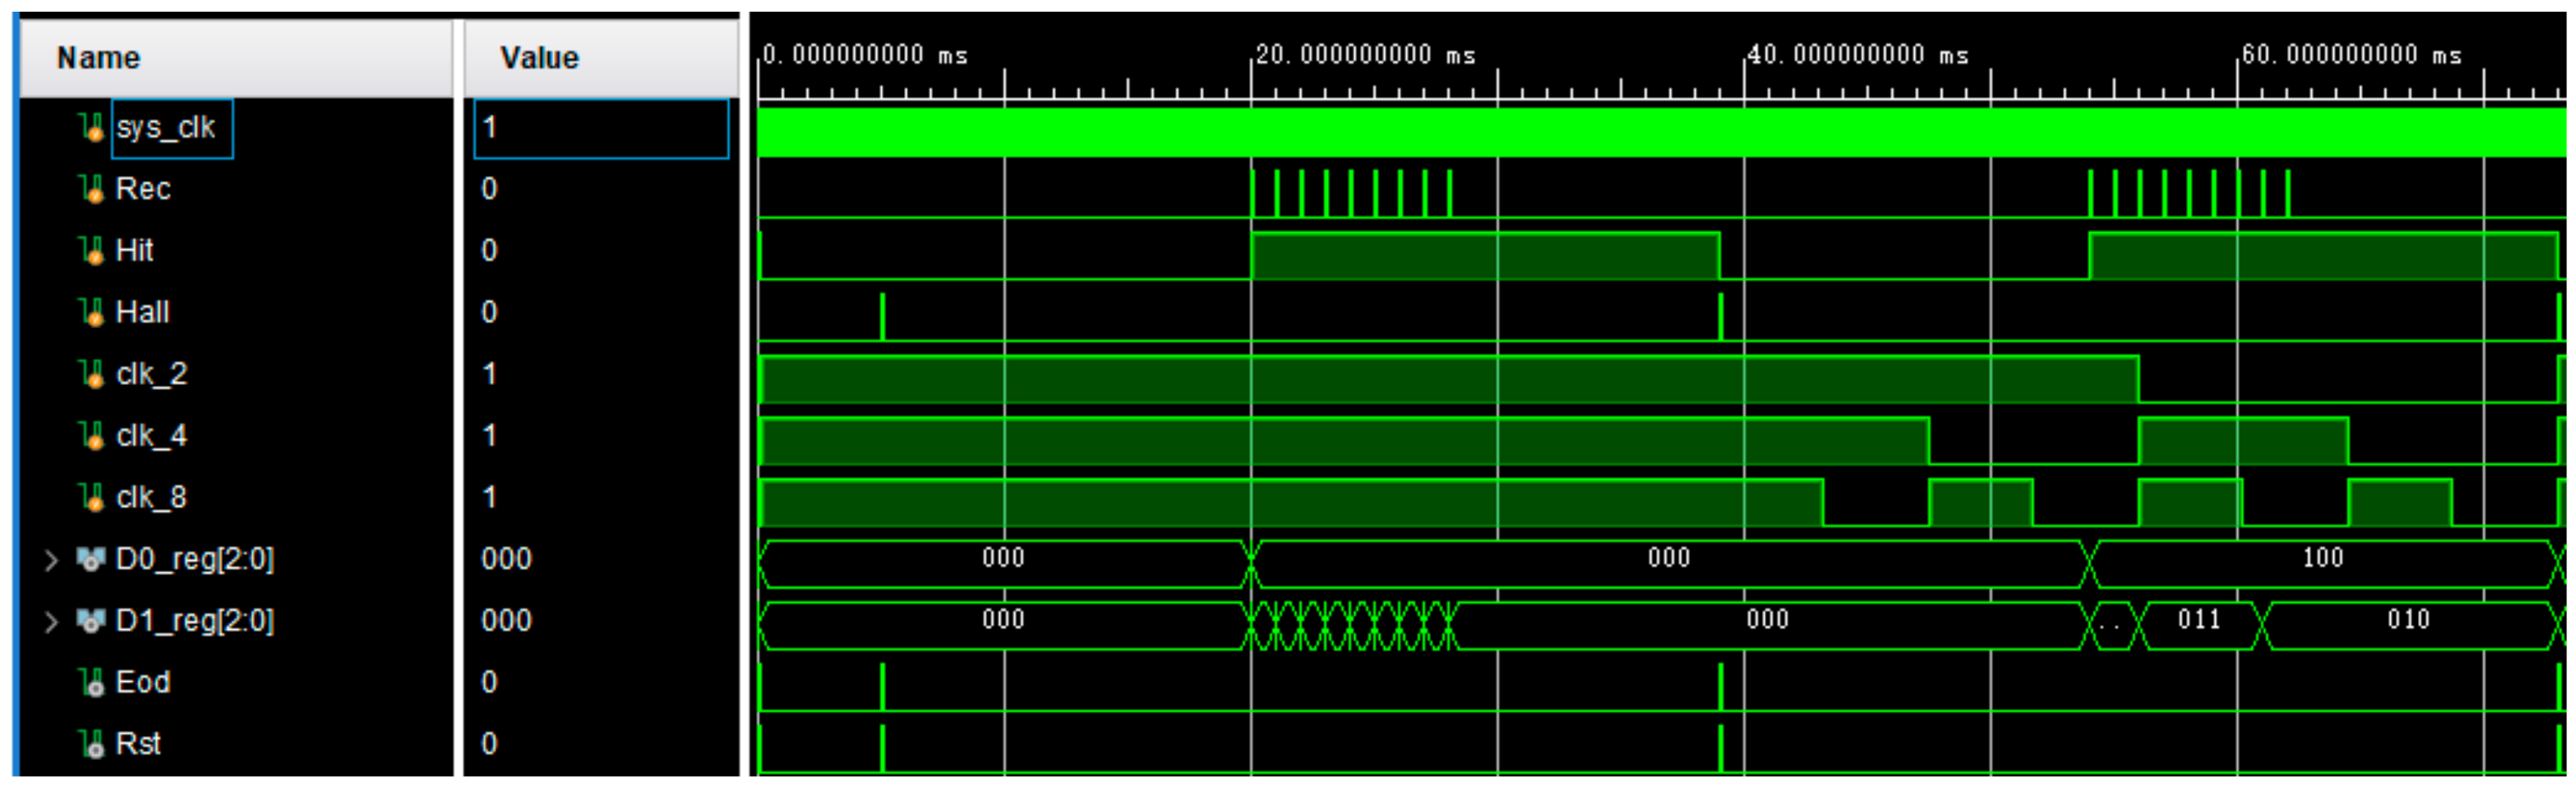
Task: Click the D0_reg[2:0] bus icon
Action: [91, 559]
